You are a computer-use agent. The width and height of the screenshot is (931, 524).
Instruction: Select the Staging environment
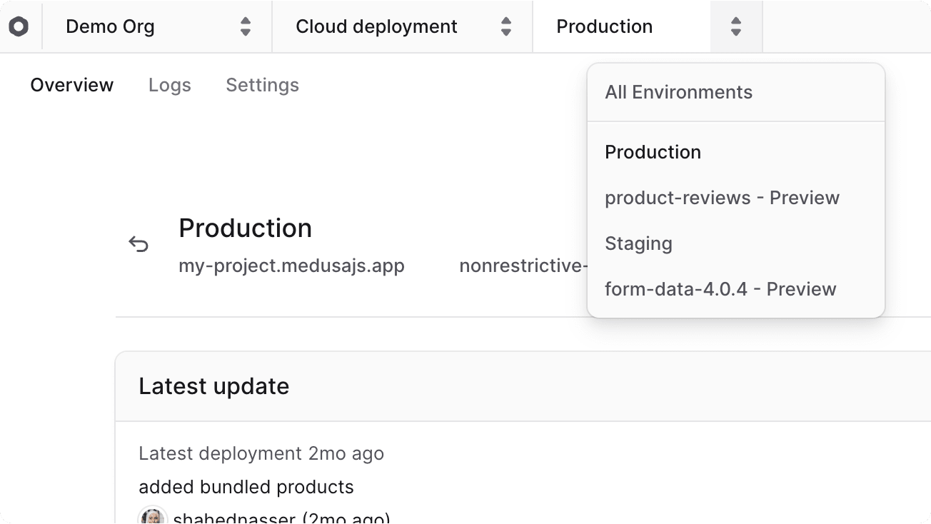click(x=638, y=243)
